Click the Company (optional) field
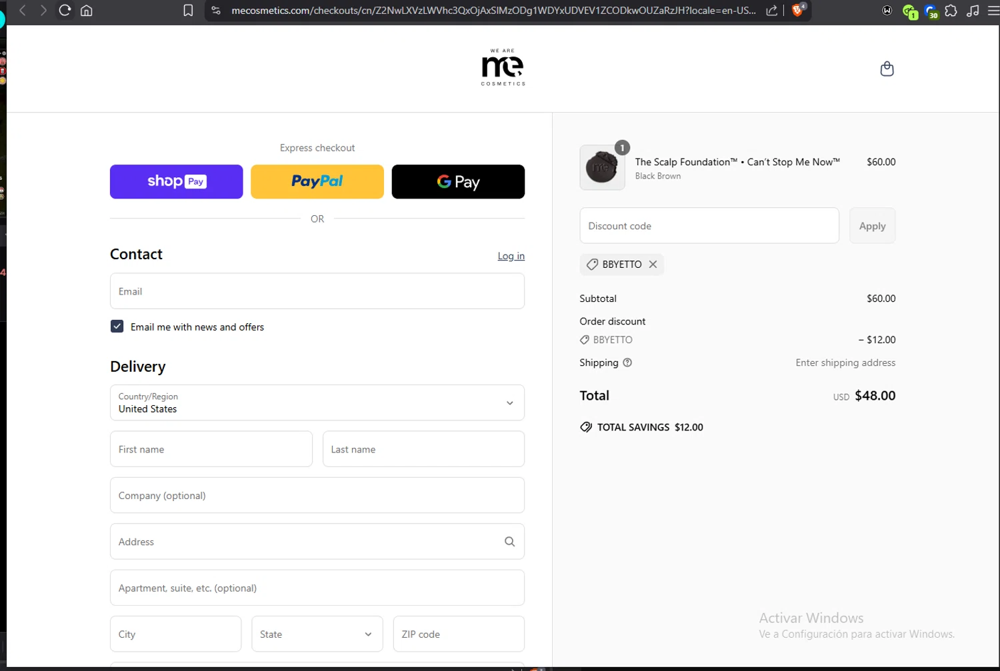 click(317, 495)
